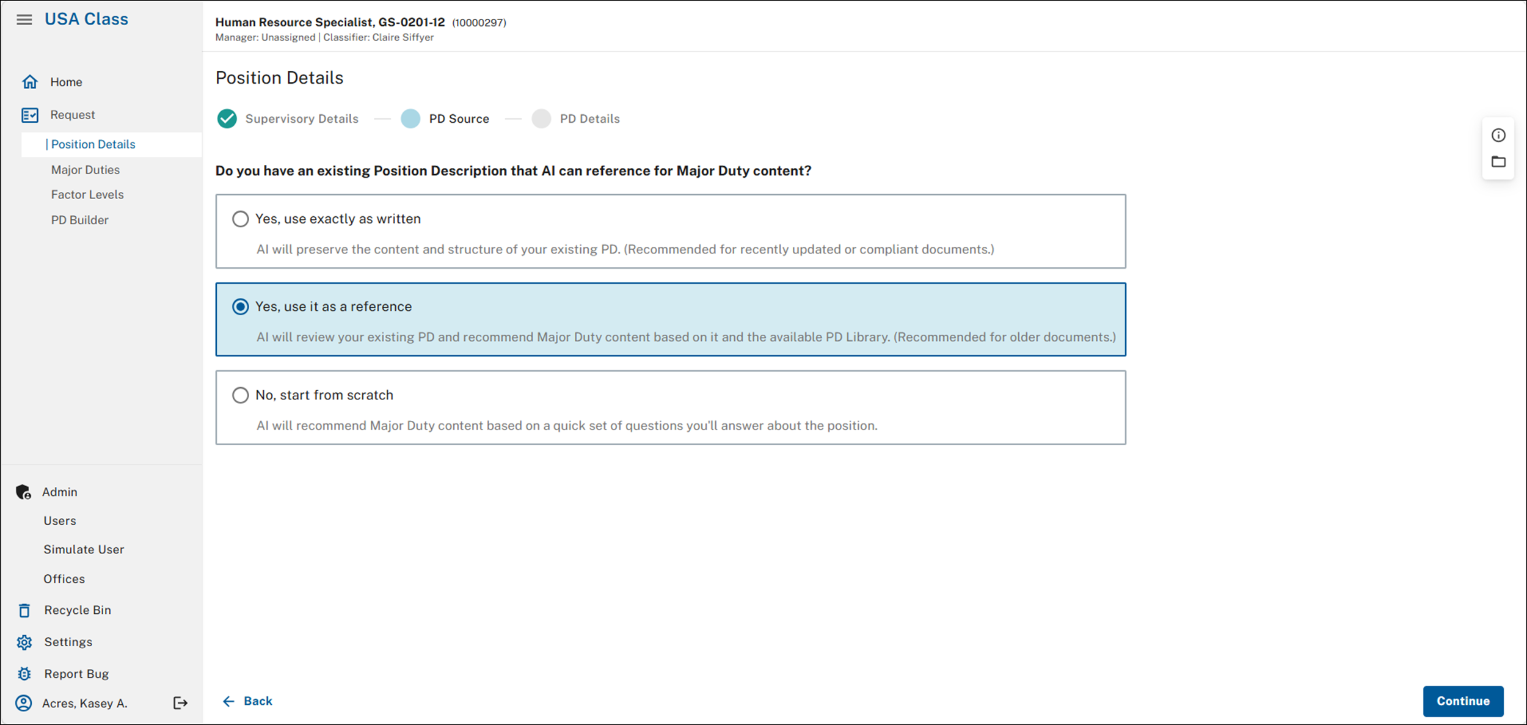Go to Supervisory Details step label
Screen dimensions: 1527x725
click(x=302, y=118)
